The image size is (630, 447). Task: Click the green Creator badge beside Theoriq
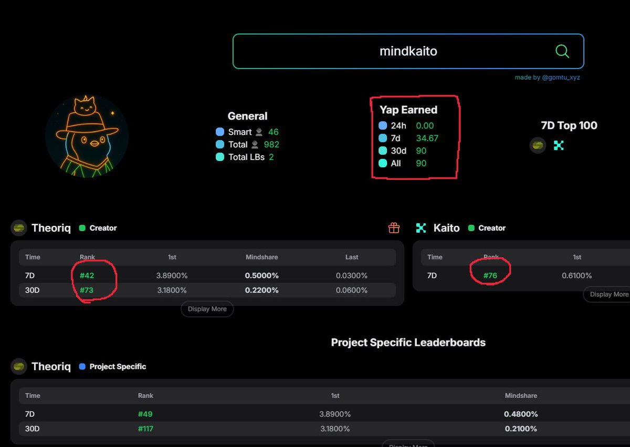click(x=98, y=228)
